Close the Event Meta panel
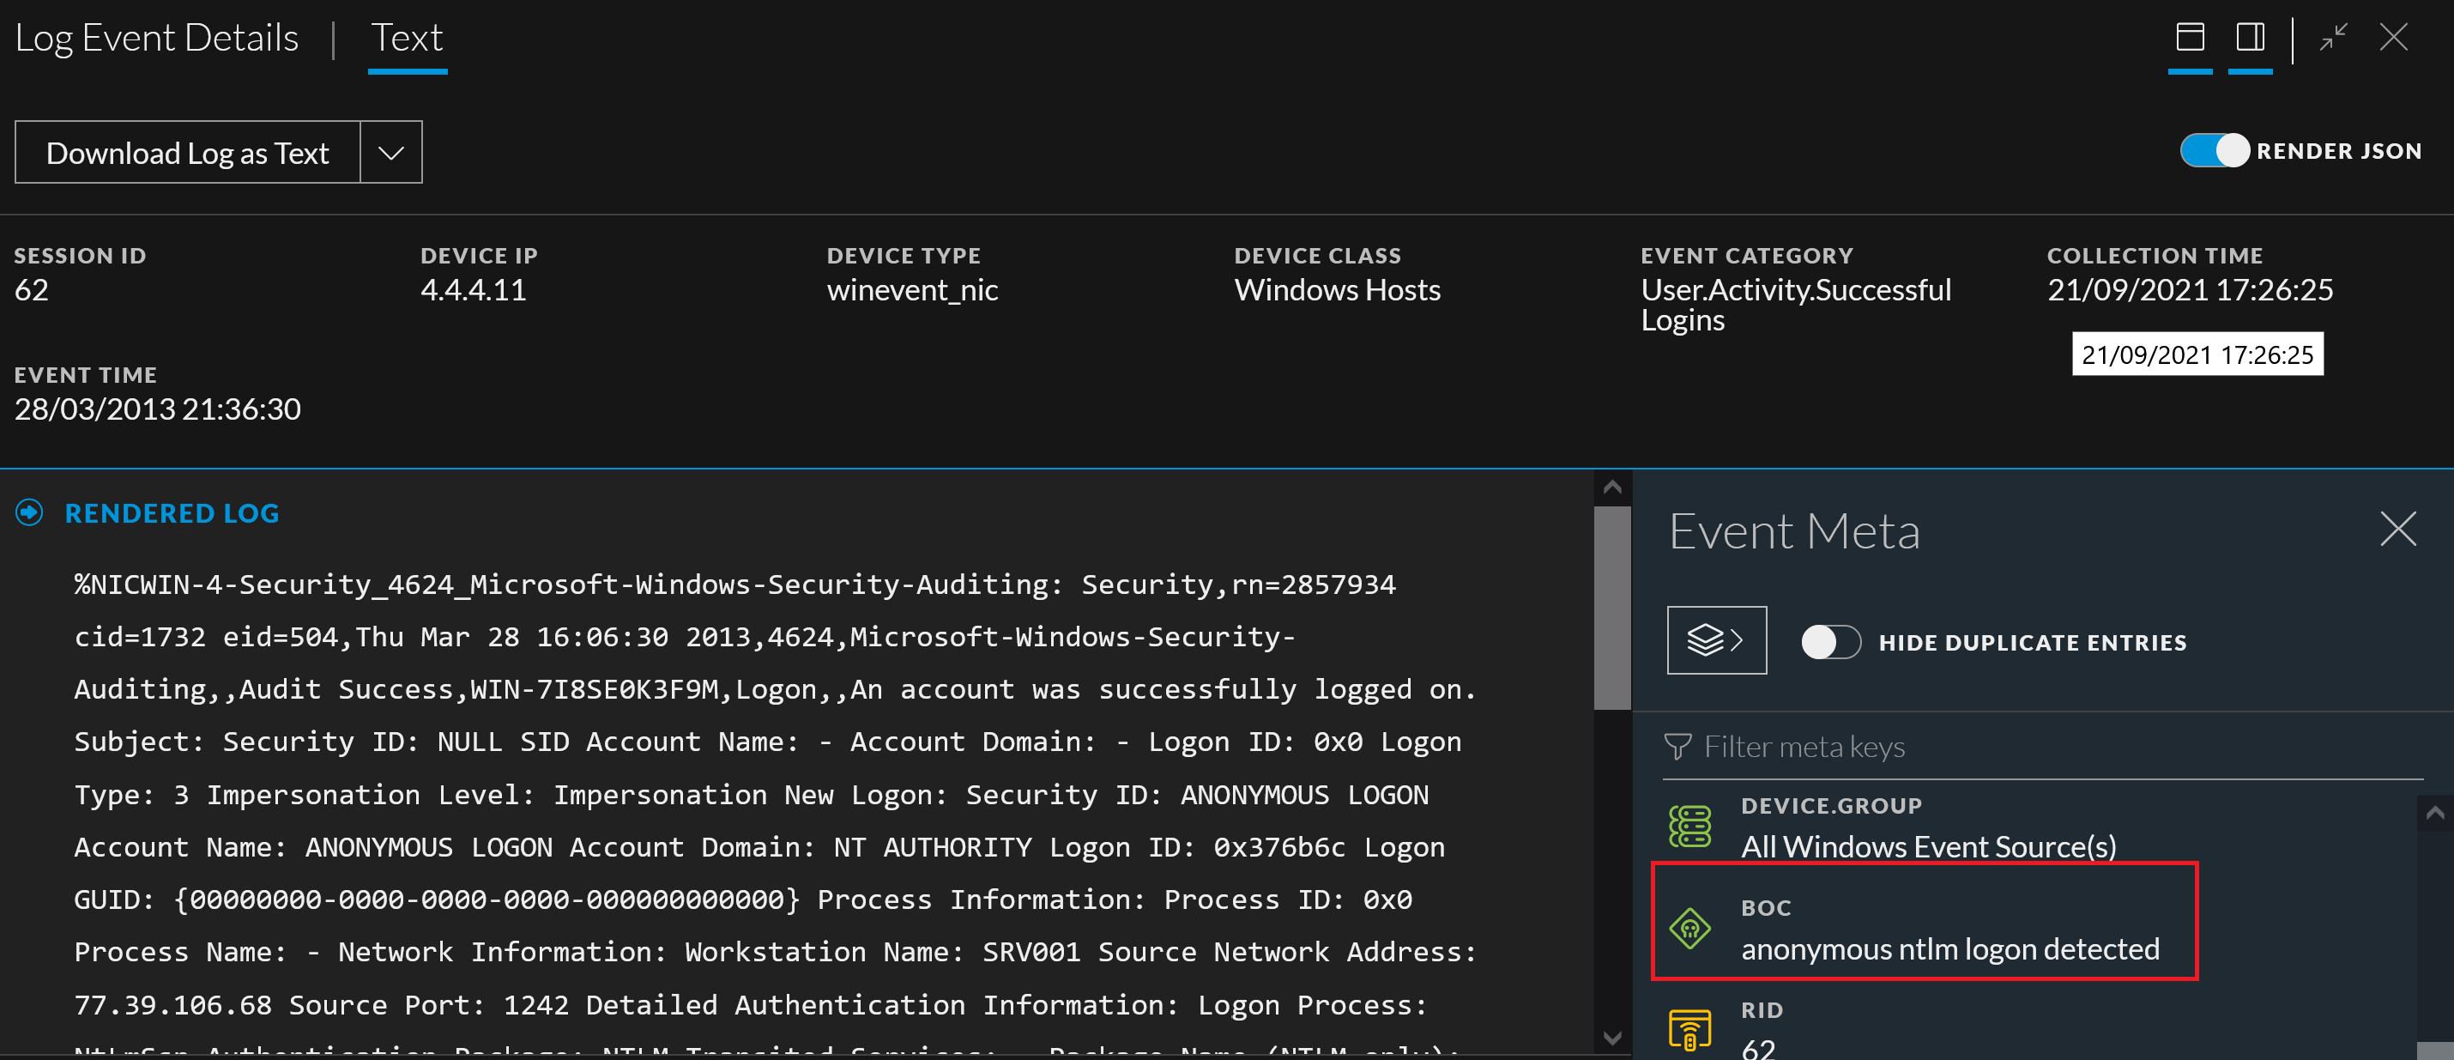This screenshot has width=2454, height=1060. pos(2397,530)
